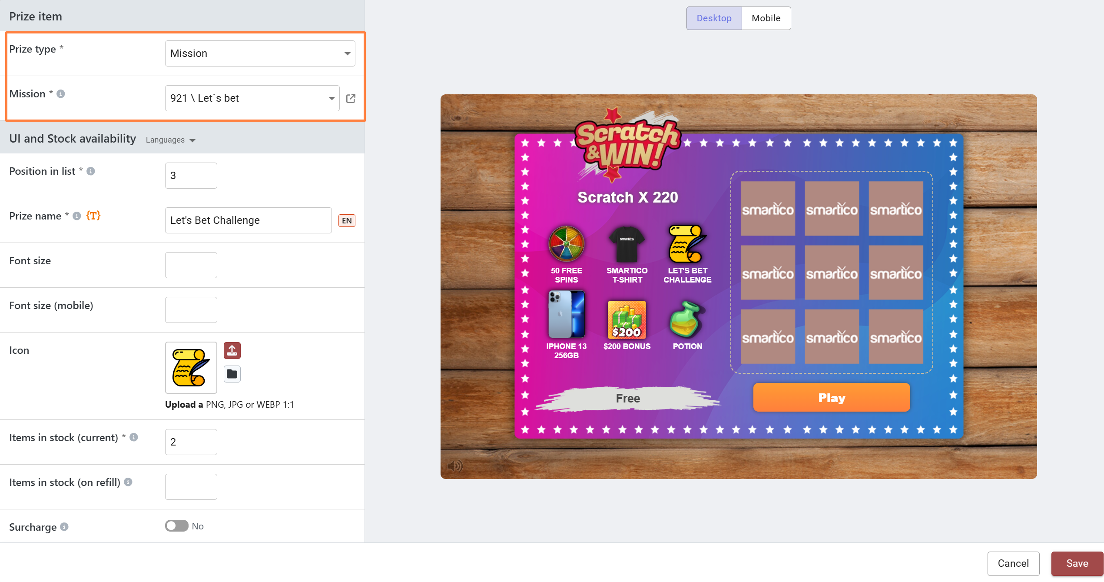Click the info icon next to Surcharge
The image size is (1104, 582).
(x=64, y=527)
